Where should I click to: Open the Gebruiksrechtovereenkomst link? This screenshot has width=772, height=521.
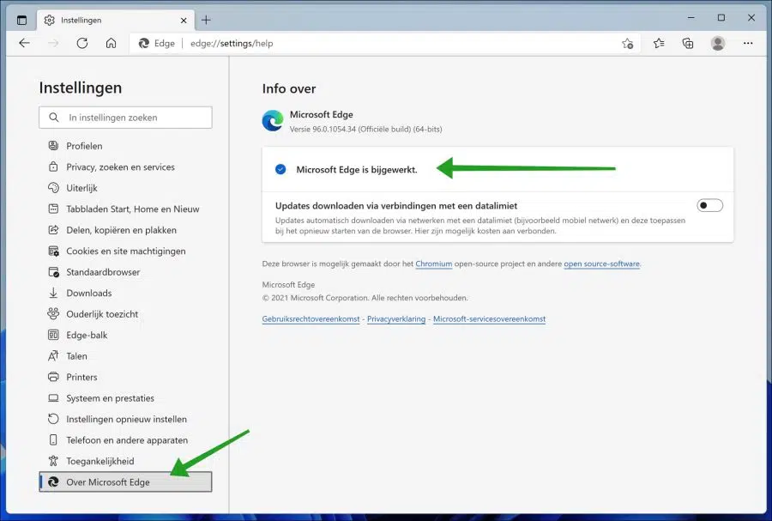pyautogui.click(x=311, y=319)
